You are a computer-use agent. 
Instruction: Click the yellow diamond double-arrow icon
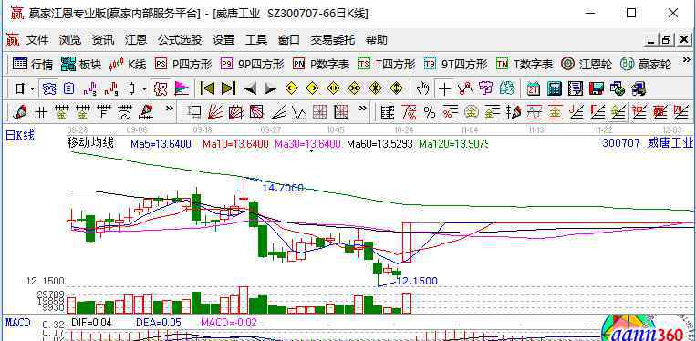coord(333,88)
